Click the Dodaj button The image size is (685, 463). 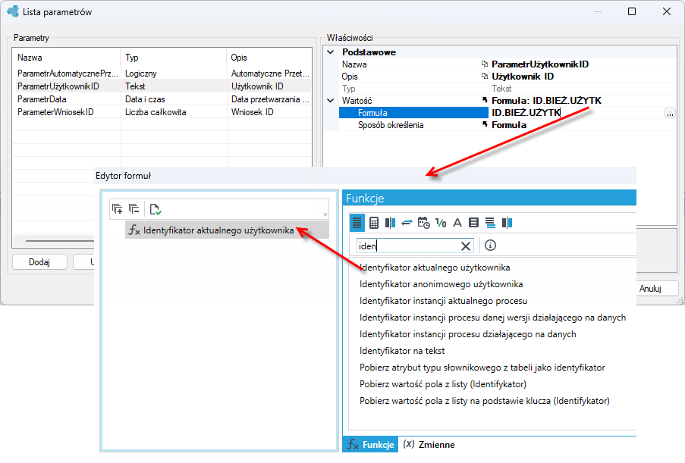(x=39, y=262)
